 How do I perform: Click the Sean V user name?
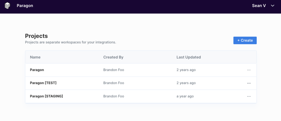(259, 6)
